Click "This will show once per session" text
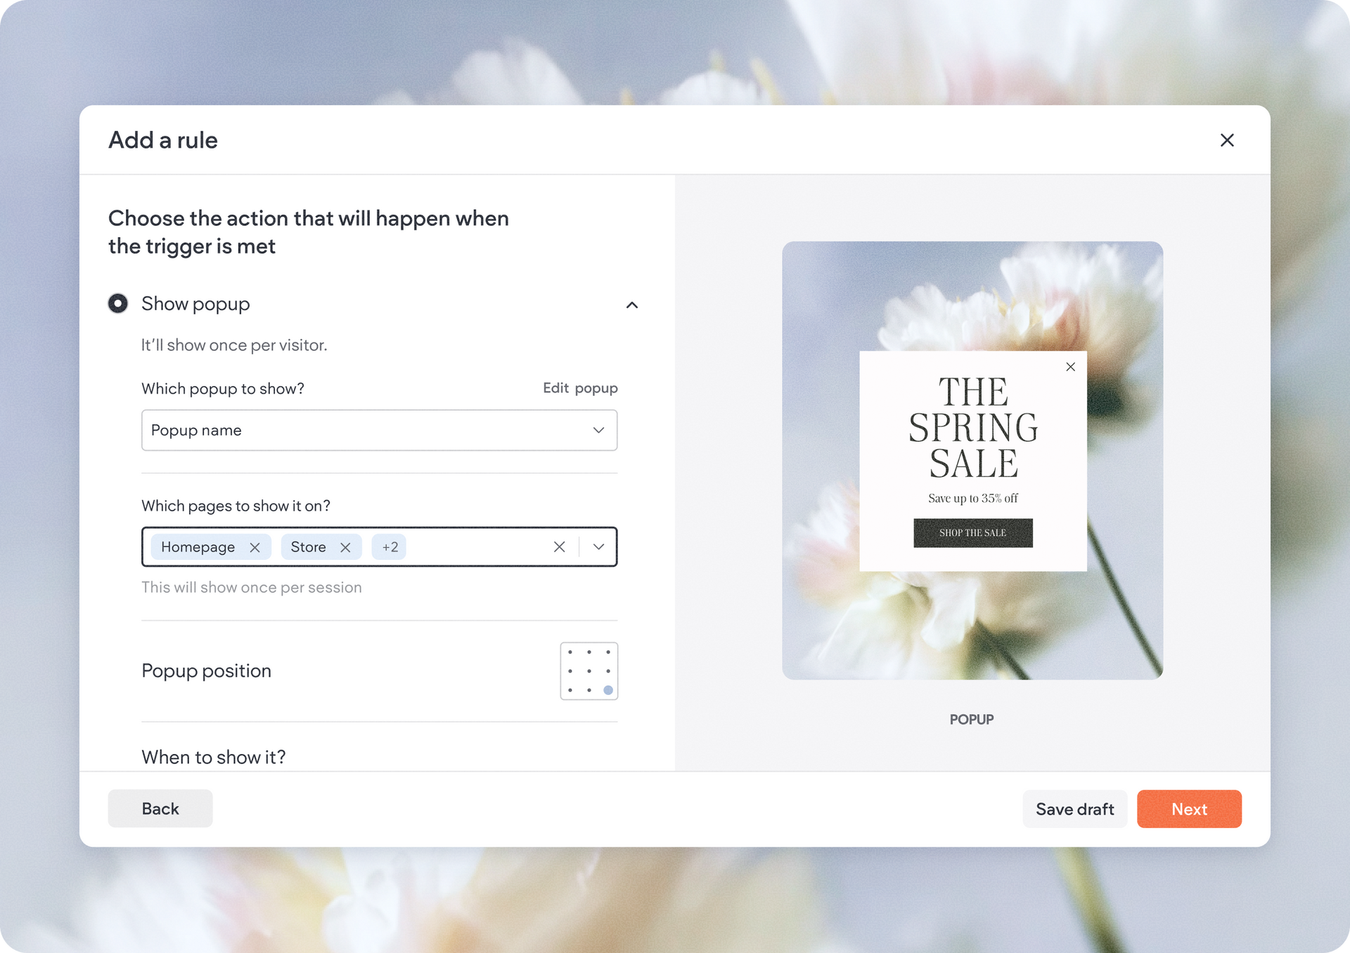 point(252,587)
